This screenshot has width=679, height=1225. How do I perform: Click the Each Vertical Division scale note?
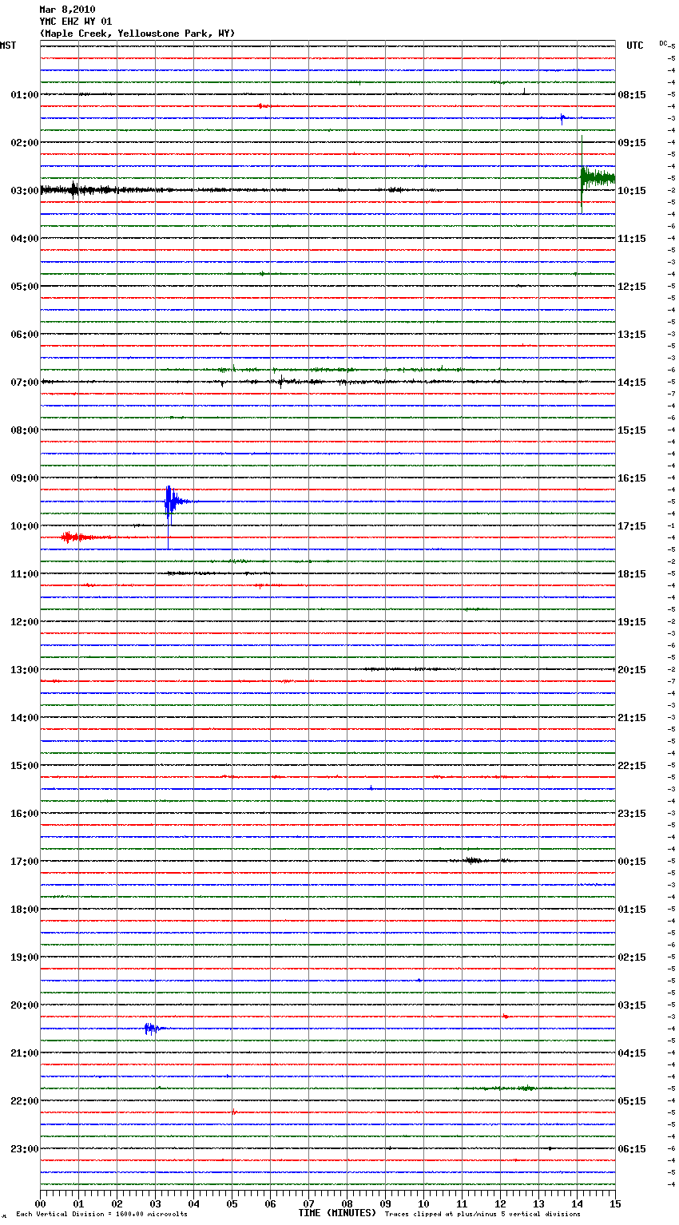pyautogui.click(x=101, y=1214)
